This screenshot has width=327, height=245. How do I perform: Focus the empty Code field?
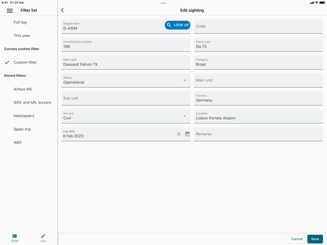pyautogui.click(x=258, y=27)
